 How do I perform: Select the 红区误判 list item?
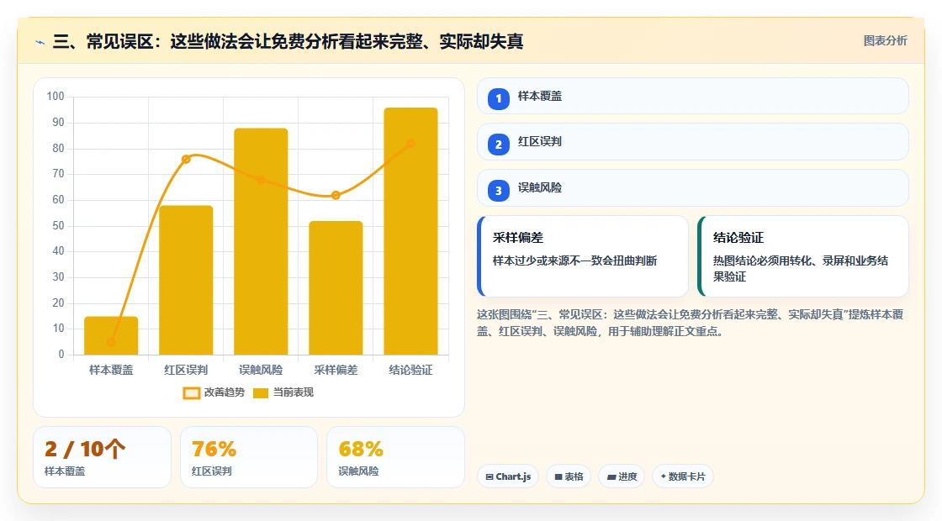(x=693, y=142)
